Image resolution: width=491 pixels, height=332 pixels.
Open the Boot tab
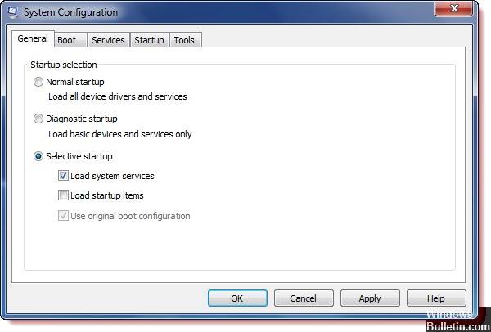coord(70,40)
